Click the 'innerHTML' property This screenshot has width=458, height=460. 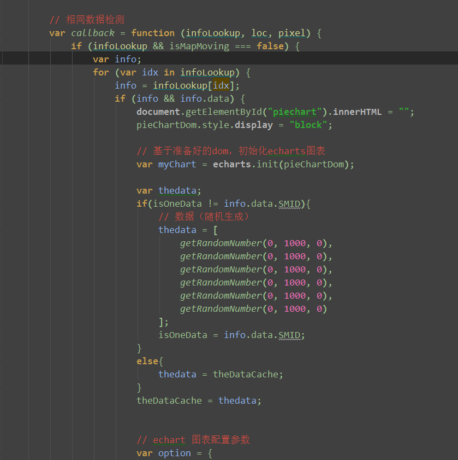coord(357,112)
